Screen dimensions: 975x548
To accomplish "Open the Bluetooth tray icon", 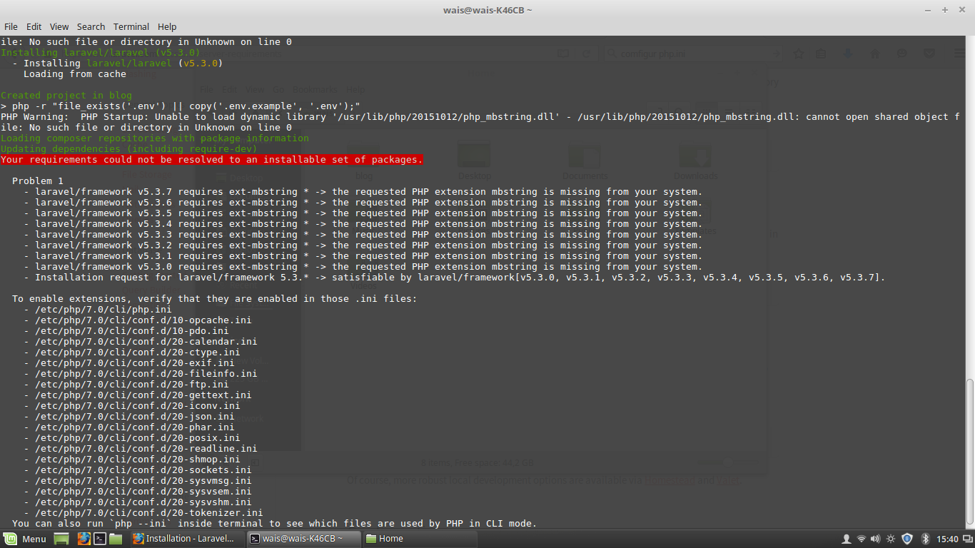I will [x=925, y=539].
